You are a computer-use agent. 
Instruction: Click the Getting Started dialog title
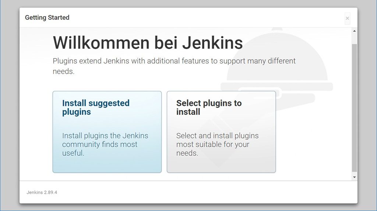(47, 18)
